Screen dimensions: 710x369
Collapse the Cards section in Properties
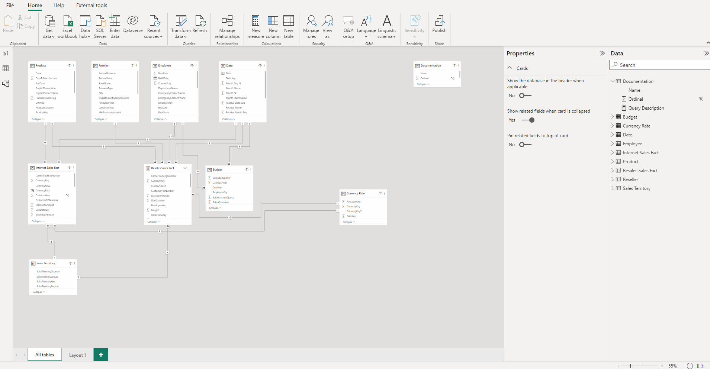tap(510, 68)
